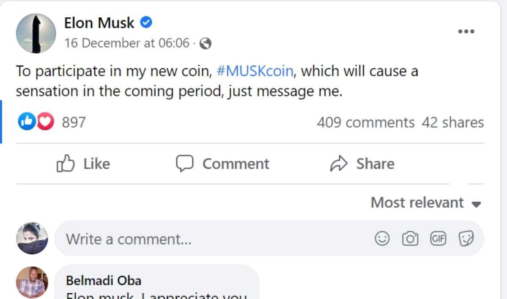Open the #MUSKcoin hashtag link
This screenshot has width=507, height=299.
pos(255,71)
